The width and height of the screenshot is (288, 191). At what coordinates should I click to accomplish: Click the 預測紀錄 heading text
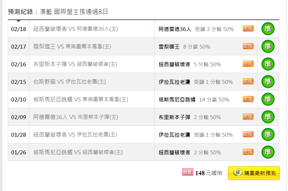(x=20, y=12)
